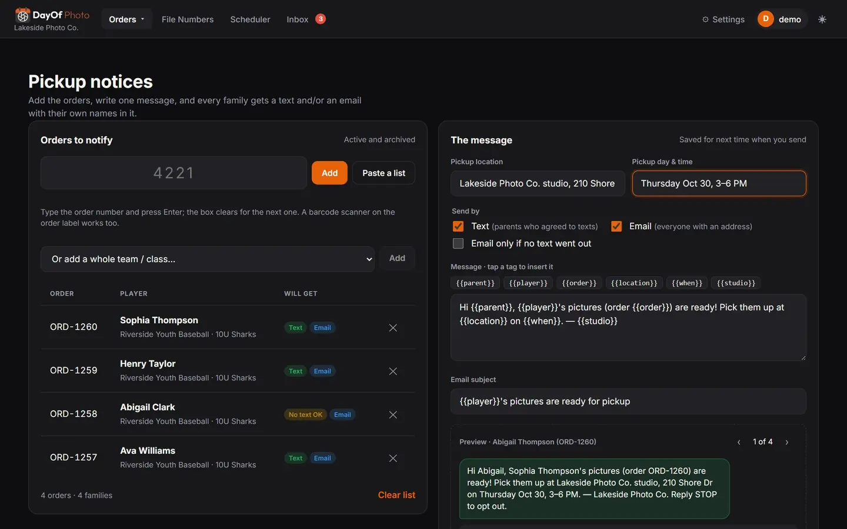Go to the next preview with the right chevron

(x=786, y=442)
